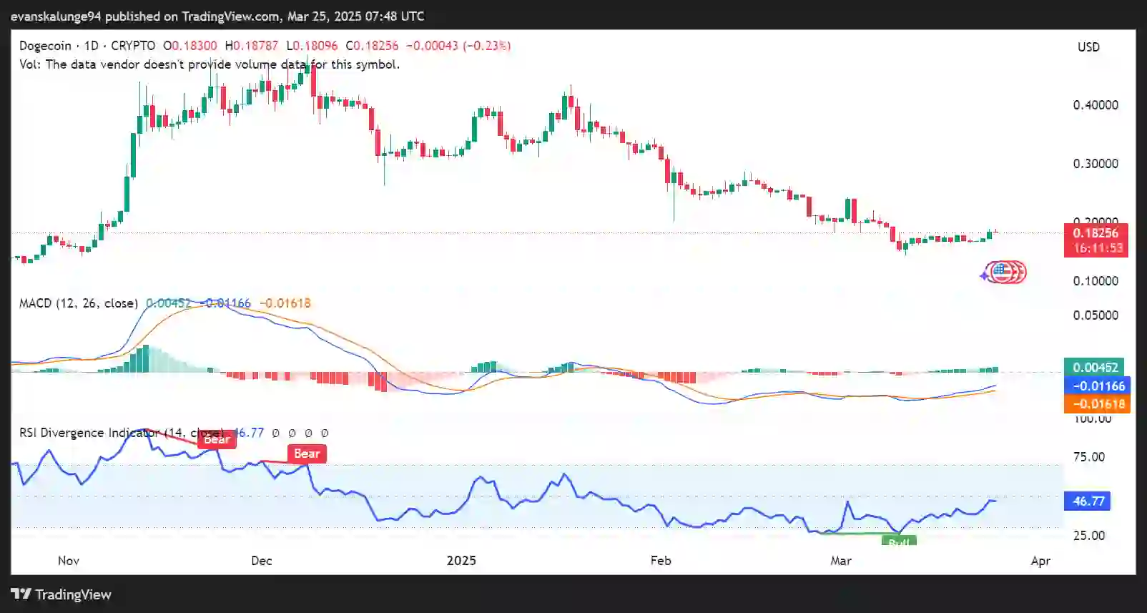Viewport: 1147px width, 613px height.
Task: Click the close value C0.18256
Action: pos(372,46)
